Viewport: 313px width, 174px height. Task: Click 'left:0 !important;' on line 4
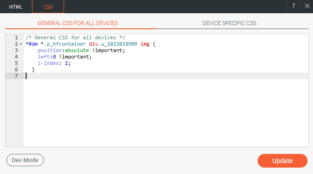(x=65, y=57)
